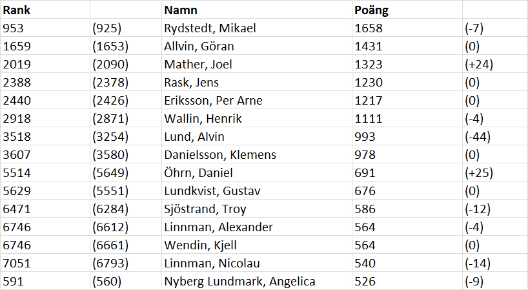Select the Namn header cell

point(181,10)
